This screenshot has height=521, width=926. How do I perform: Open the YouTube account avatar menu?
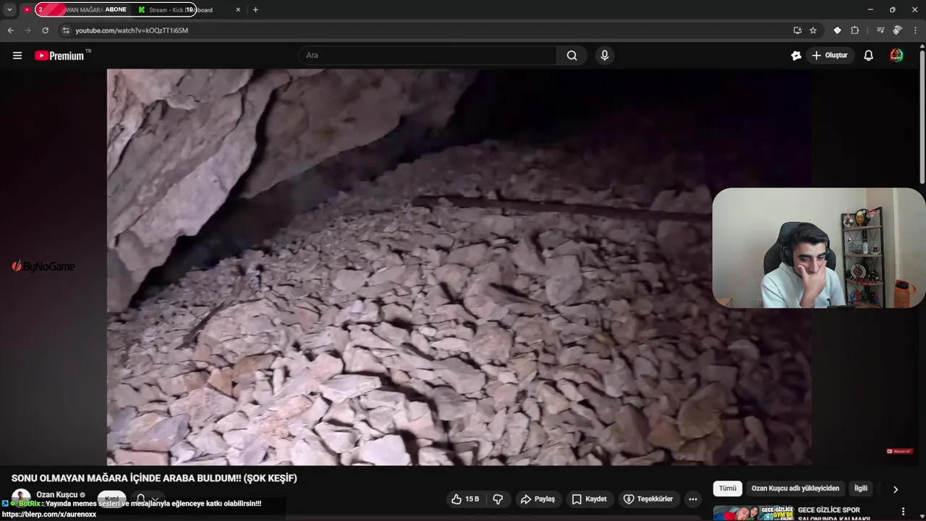click(x=896, y=56)
